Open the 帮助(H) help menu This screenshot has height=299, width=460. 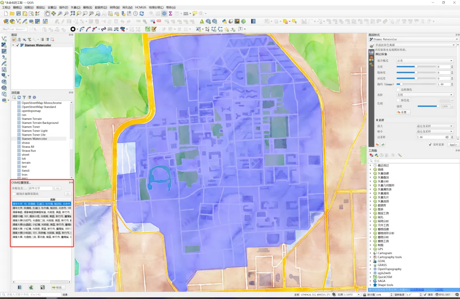pyautogui.click(x=171, y=7)
